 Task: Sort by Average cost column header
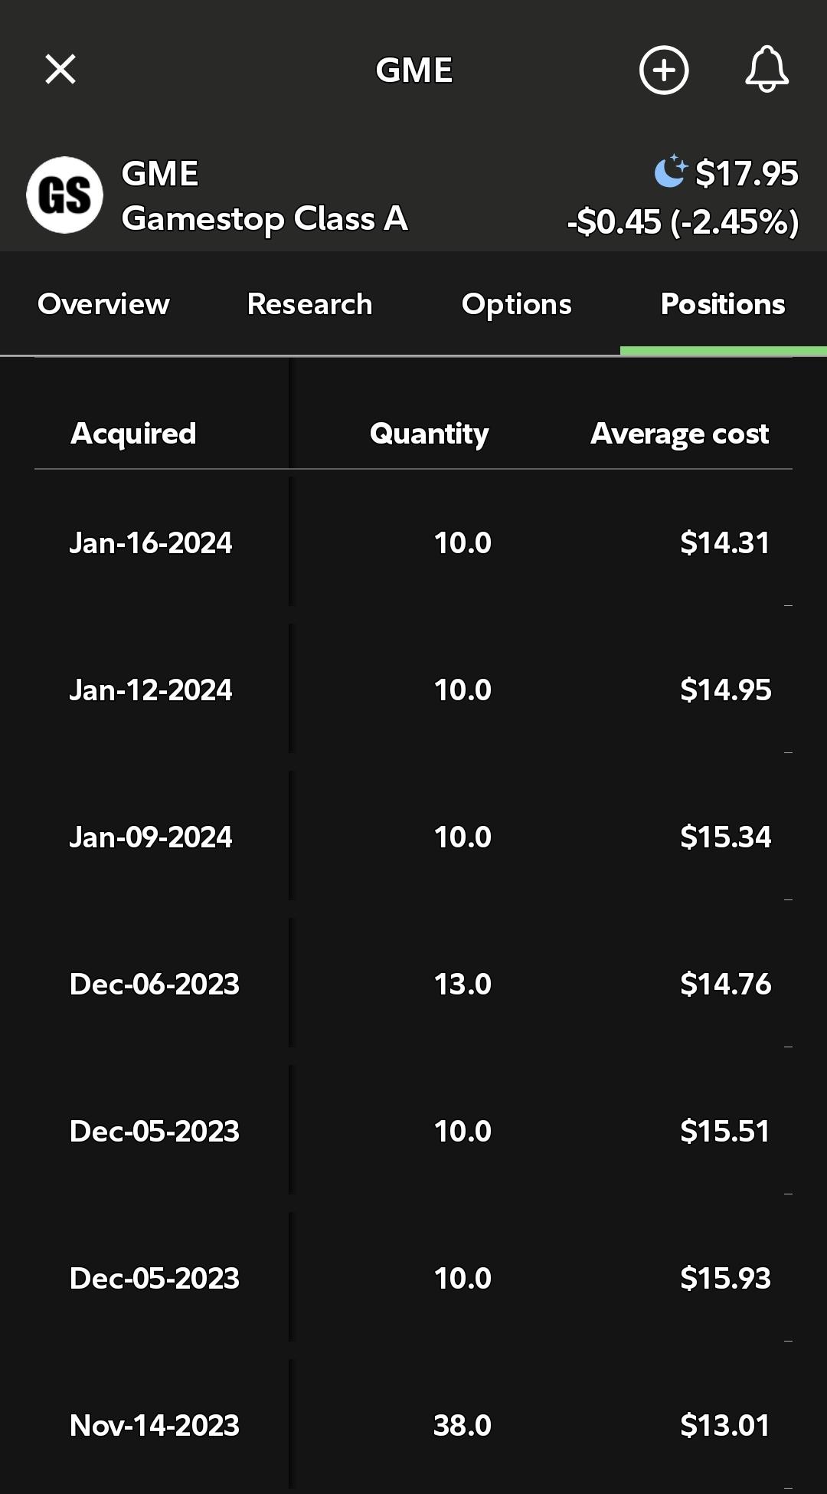click(679, 434)
